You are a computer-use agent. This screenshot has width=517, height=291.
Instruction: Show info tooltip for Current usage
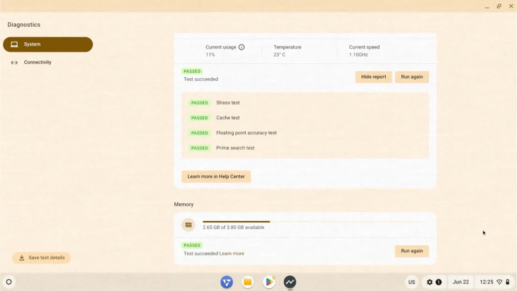click(241, 47)
